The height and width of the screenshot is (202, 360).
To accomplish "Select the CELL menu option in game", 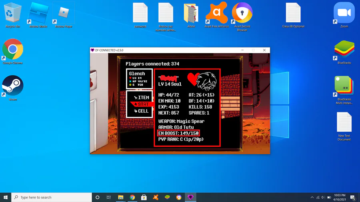I will point(141,111).
